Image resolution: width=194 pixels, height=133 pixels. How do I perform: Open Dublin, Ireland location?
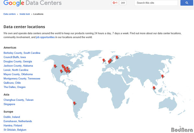[x=12, y=117]
